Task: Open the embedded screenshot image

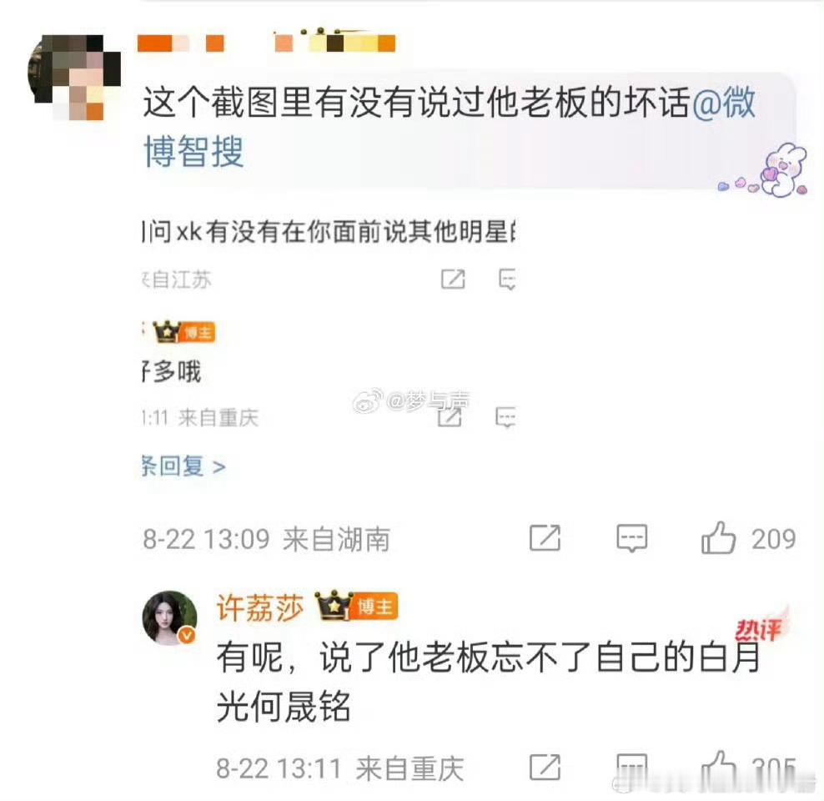Action: pos(329,347)
